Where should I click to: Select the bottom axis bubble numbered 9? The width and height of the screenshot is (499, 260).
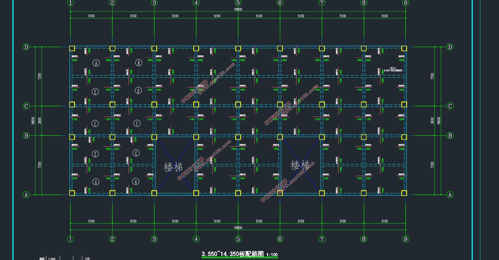coord(405,239)
